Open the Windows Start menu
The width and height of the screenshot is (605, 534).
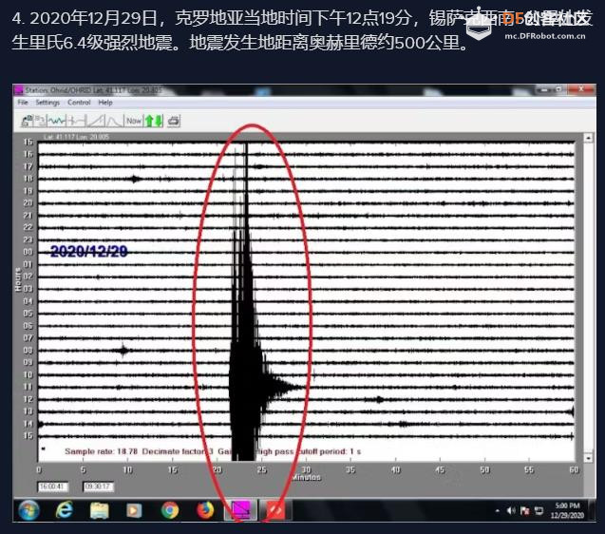(x=28, y=510)
